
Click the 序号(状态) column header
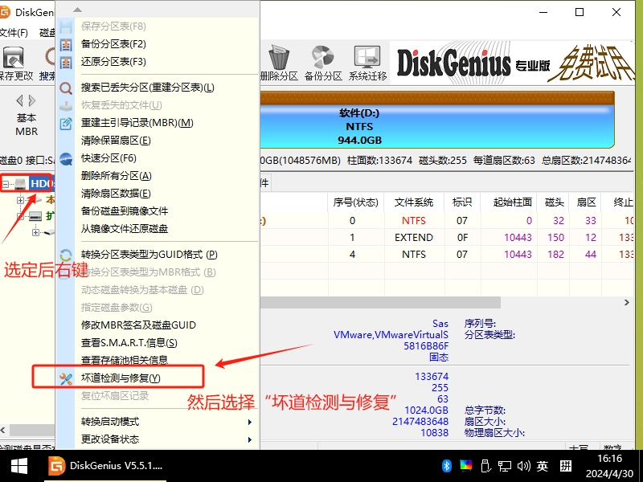355,202
